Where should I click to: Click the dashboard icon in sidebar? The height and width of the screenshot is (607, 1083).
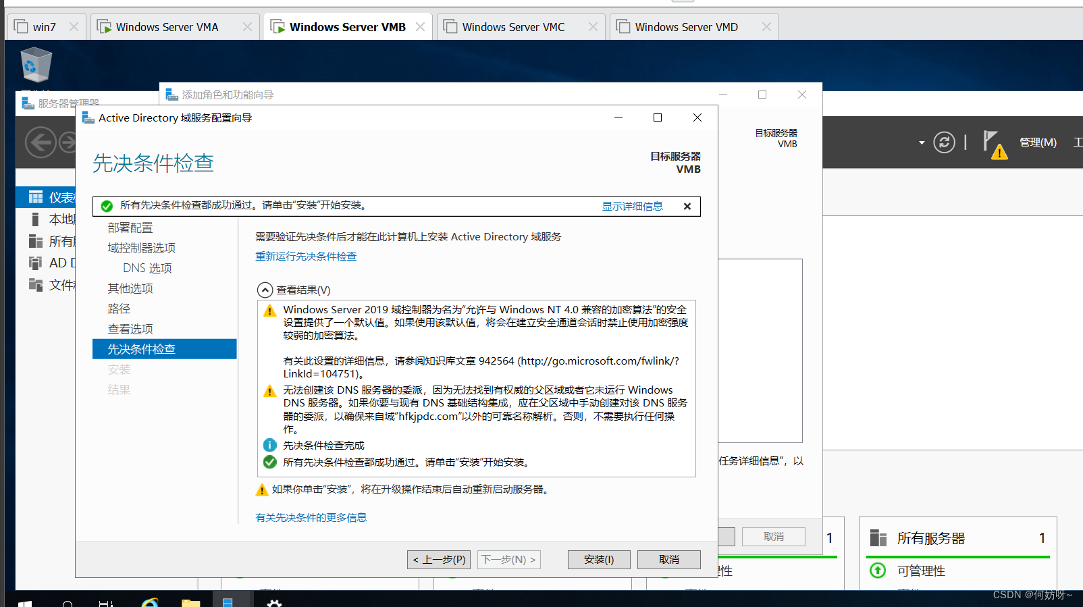(x=36, y=197)
